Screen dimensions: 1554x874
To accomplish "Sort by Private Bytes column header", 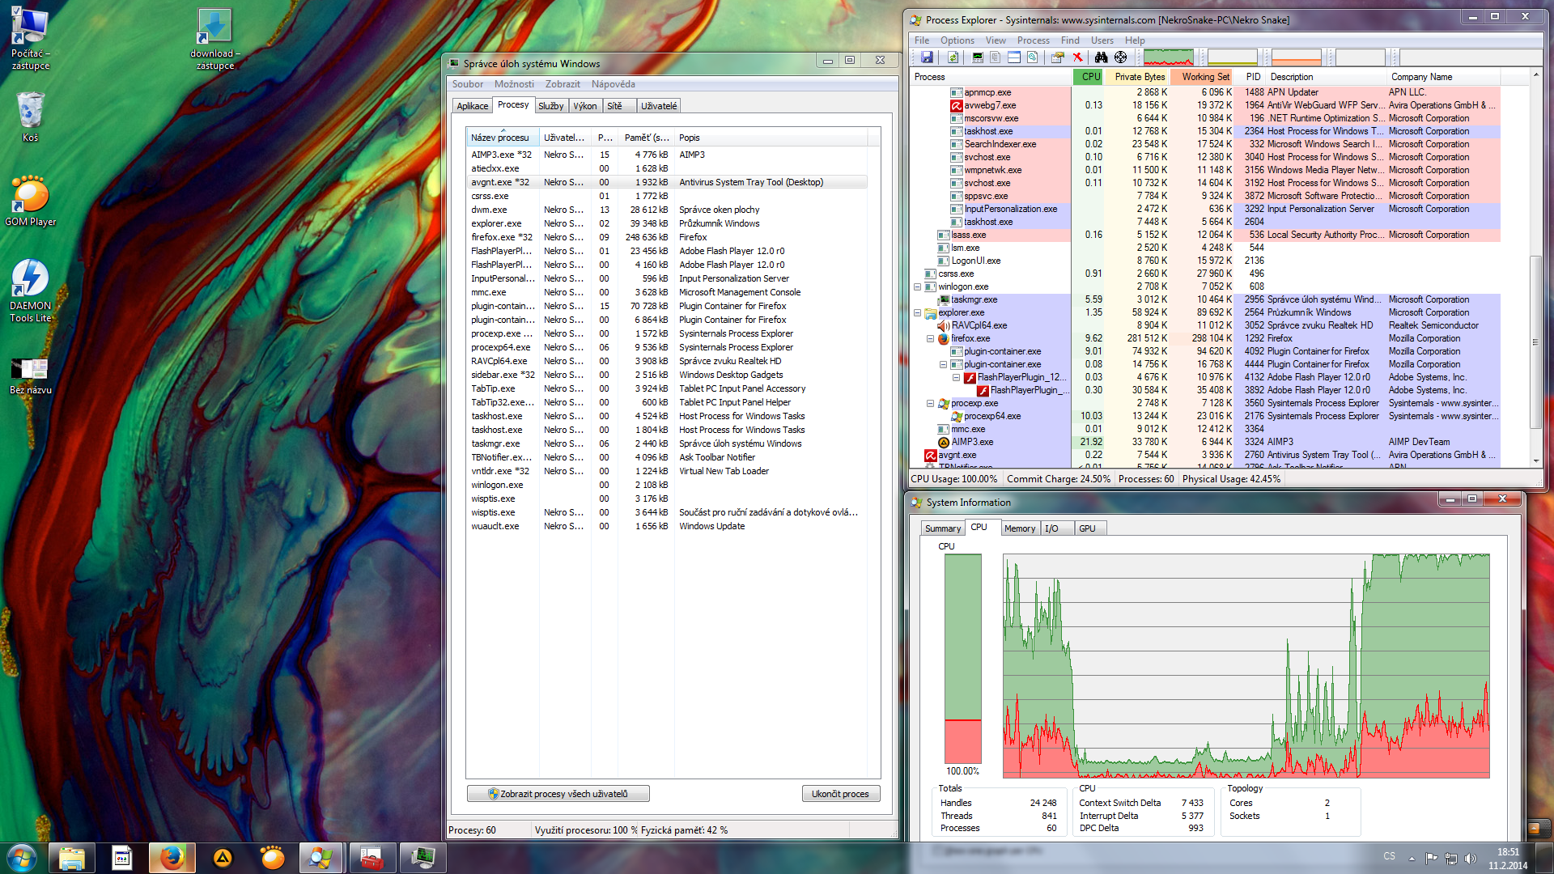I will [x=1139, y=77].
